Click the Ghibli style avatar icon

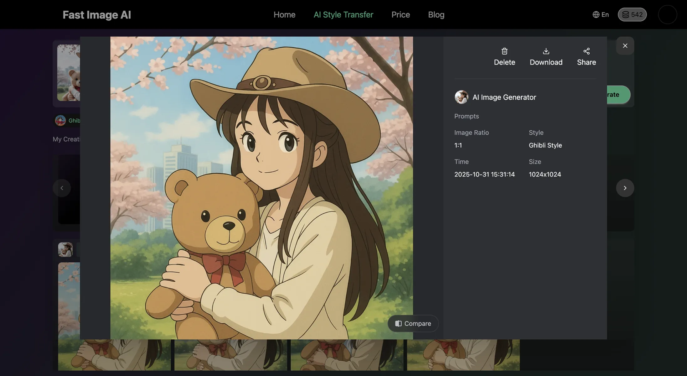[x=60, y=120]
